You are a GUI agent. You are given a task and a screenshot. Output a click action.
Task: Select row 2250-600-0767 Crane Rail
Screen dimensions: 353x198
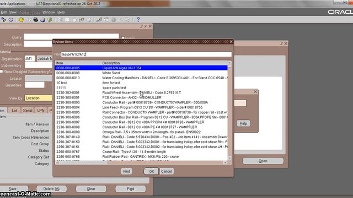point(141,152)
